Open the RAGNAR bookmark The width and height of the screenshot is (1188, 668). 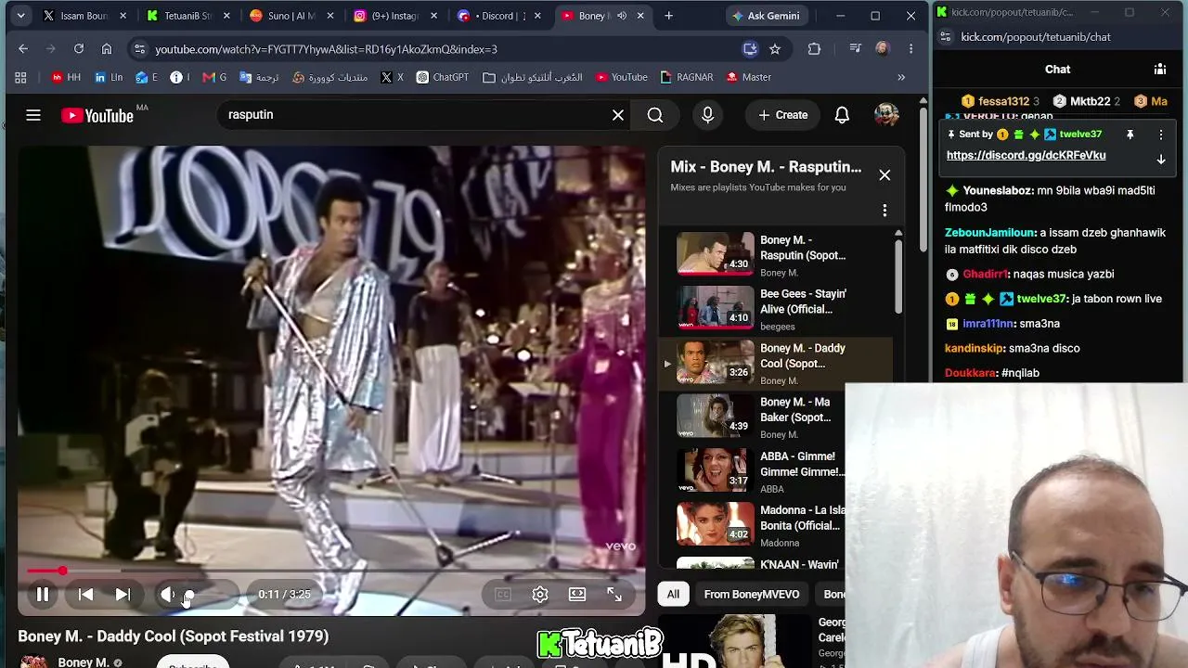[x=687, y=77]
